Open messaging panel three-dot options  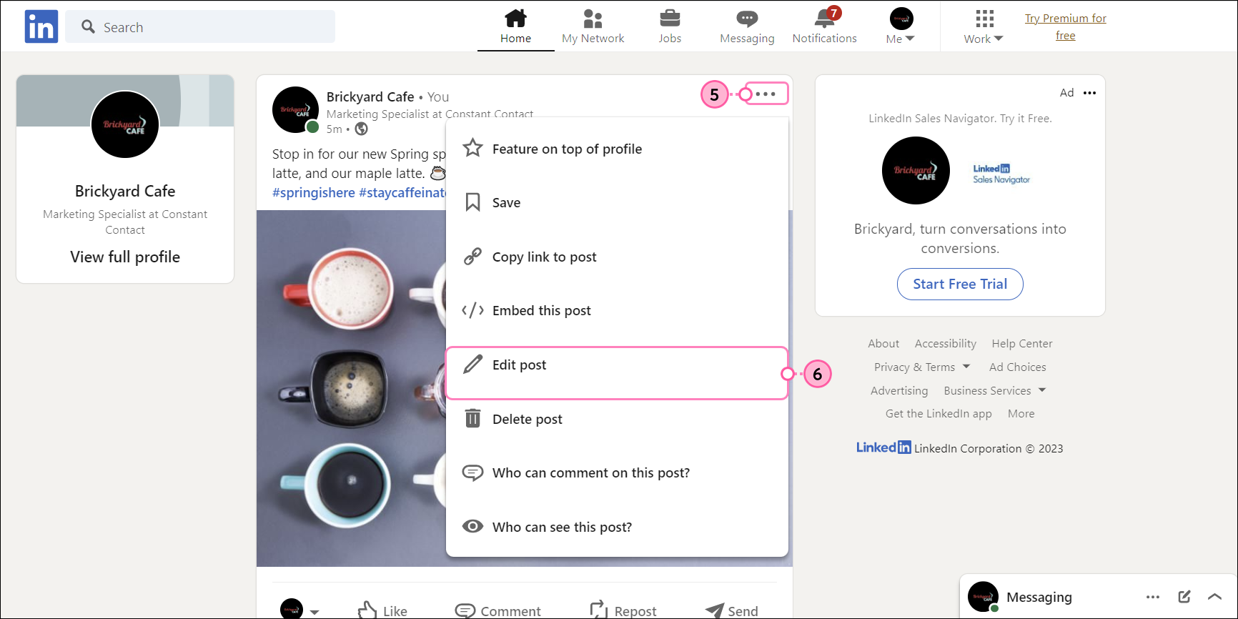click(1153, 597)
